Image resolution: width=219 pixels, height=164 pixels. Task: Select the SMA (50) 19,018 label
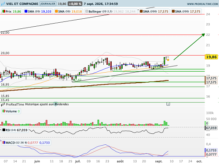coord(68,11)
